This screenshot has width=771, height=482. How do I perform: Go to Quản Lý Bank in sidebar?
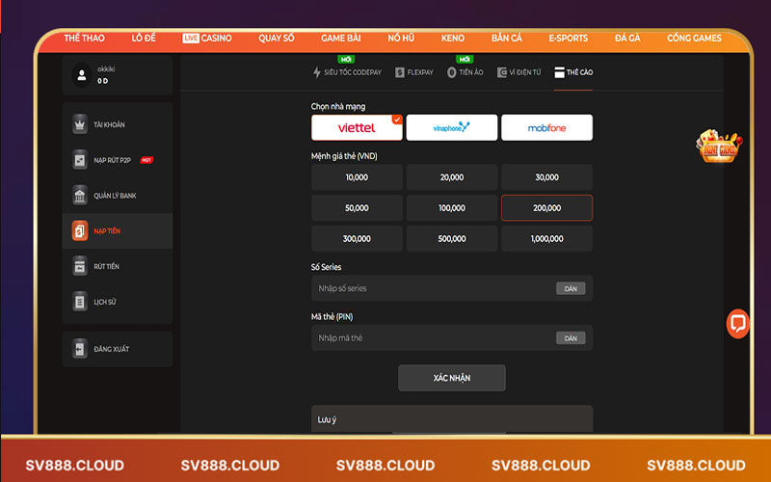tap(118, 196)
